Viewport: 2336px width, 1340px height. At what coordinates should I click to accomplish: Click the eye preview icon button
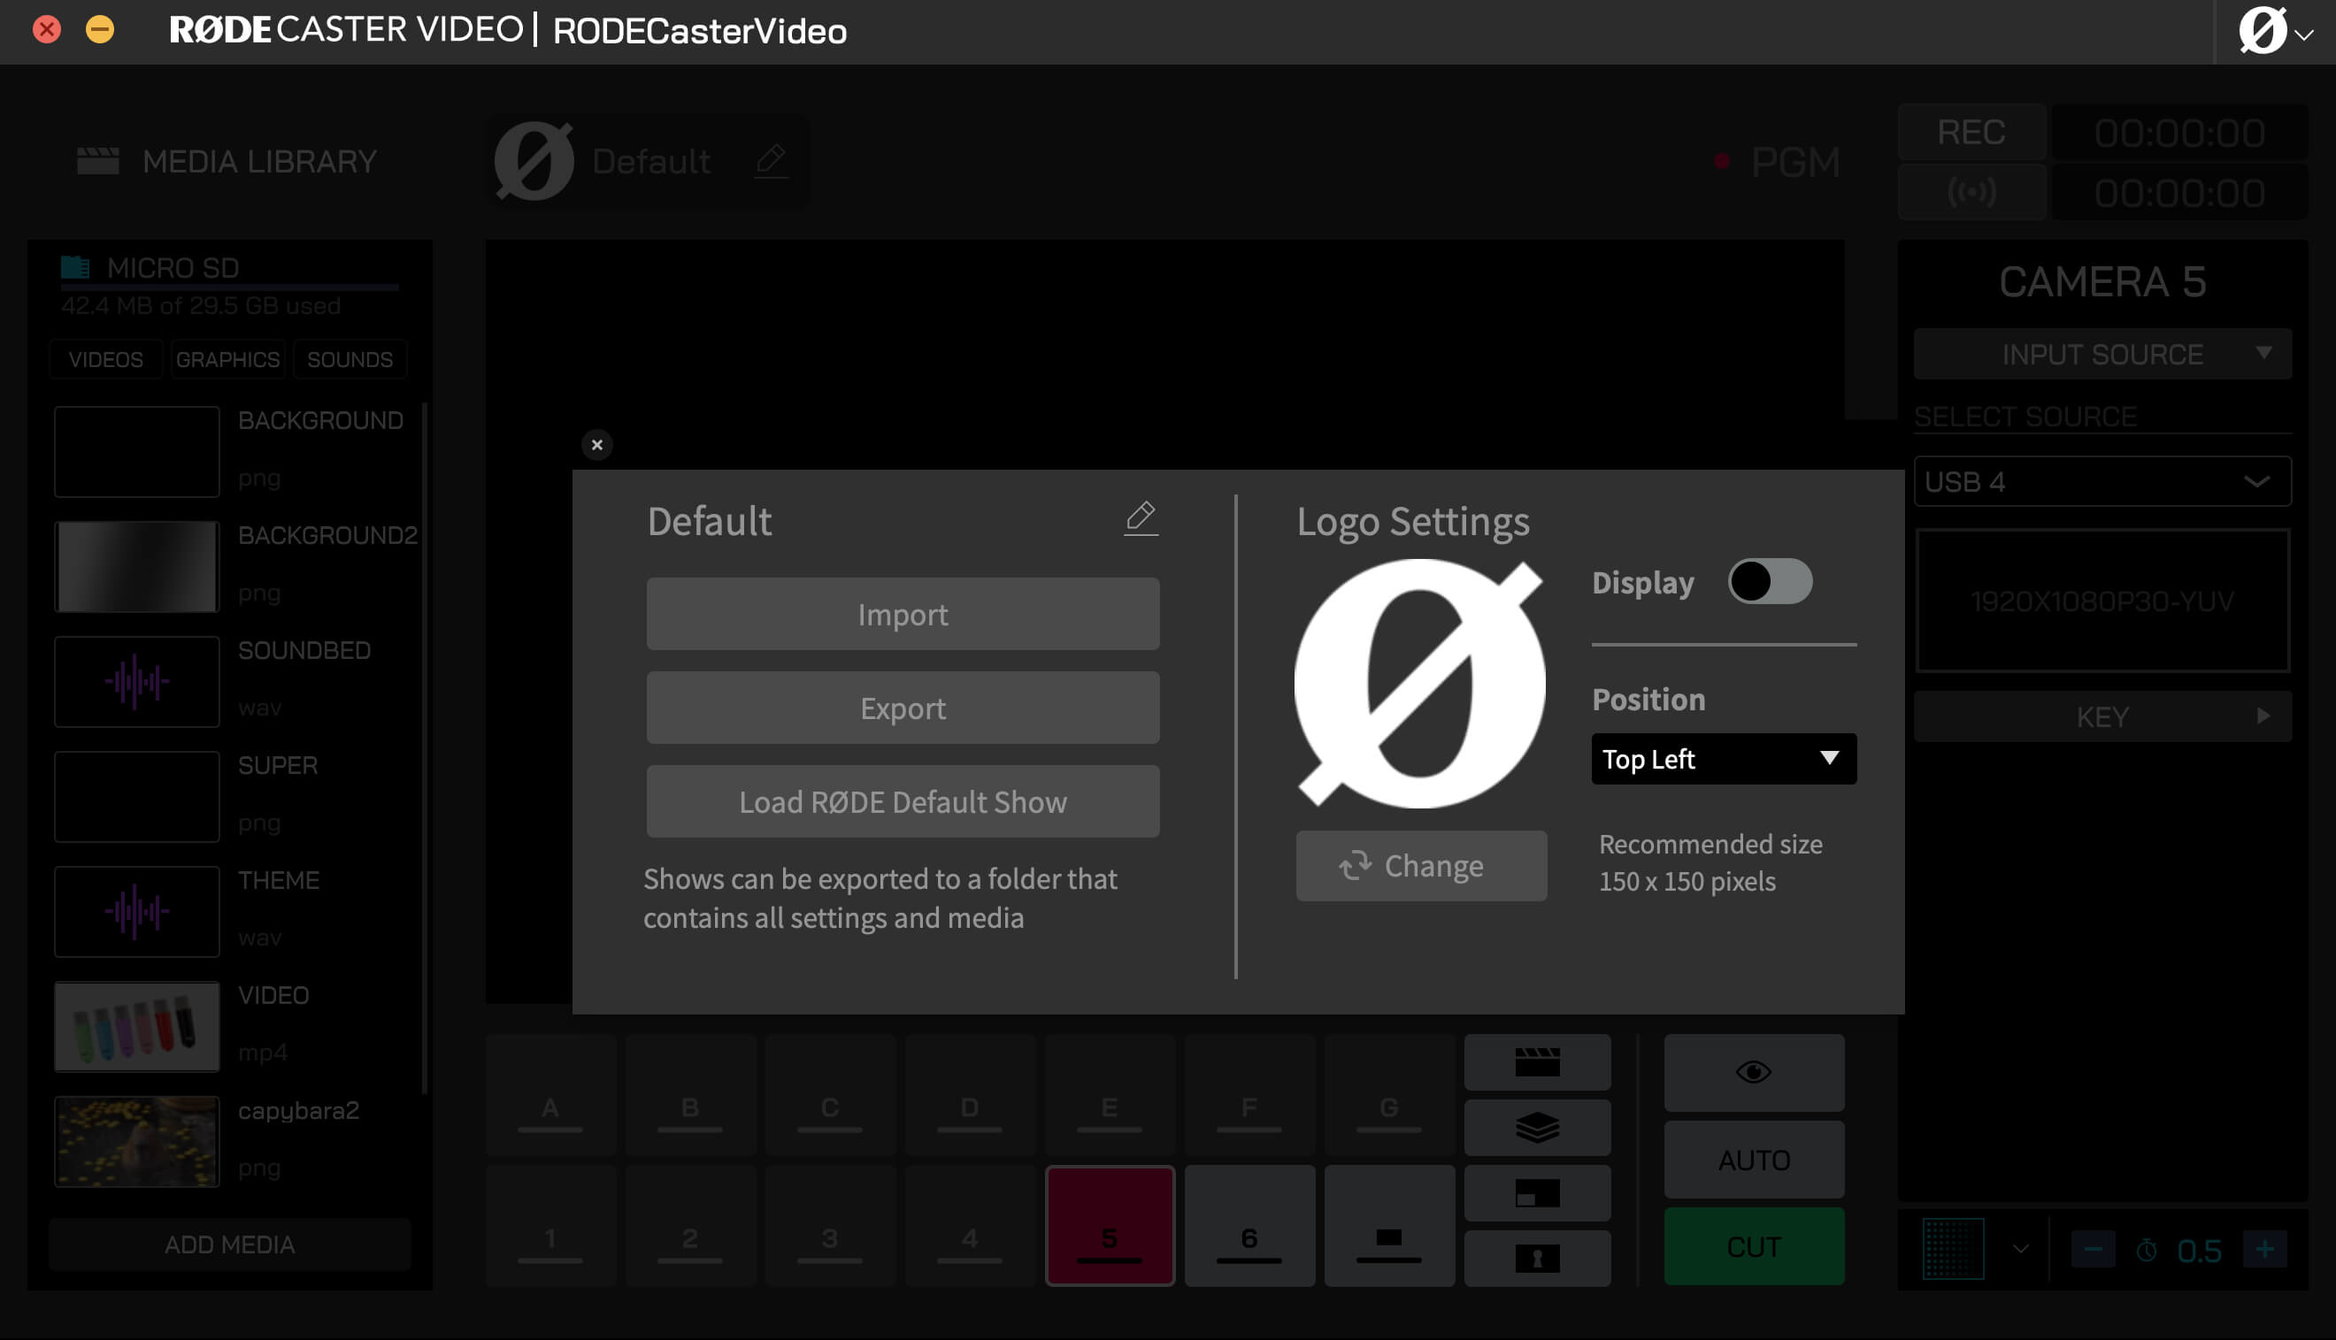tap(1753, 1072)
